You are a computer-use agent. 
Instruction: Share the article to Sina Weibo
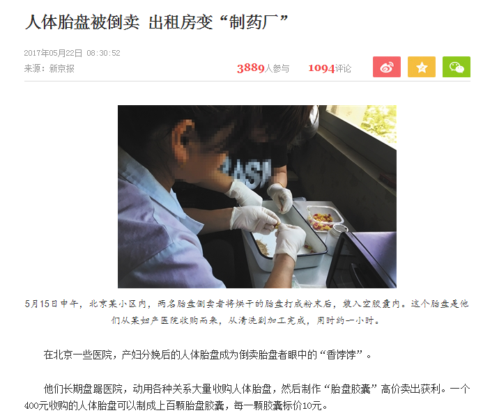click(x=387, y=67)
